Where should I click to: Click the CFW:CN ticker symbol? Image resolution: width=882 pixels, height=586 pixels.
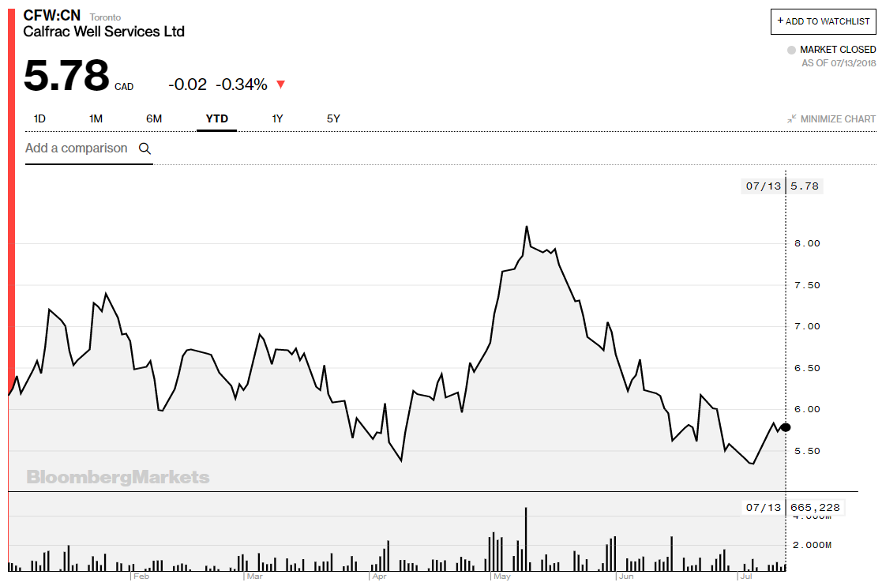pos(52,15)
